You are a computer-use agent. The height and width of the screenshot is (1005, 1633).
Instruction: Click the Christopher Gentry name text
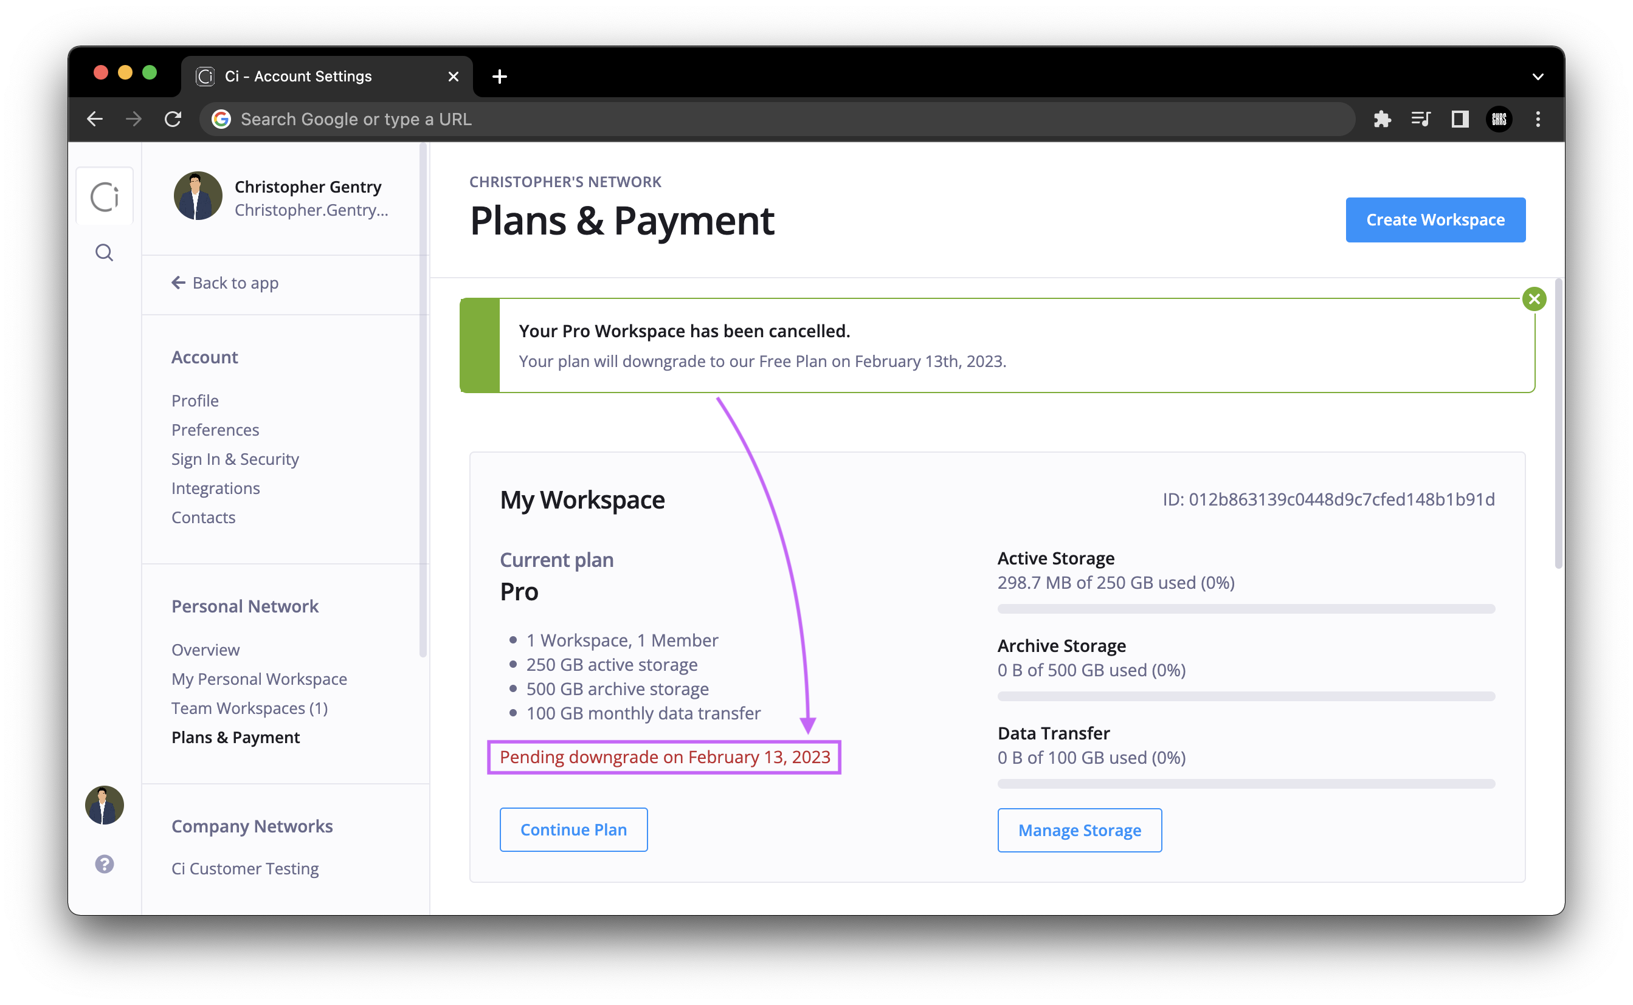pos(308,187)
